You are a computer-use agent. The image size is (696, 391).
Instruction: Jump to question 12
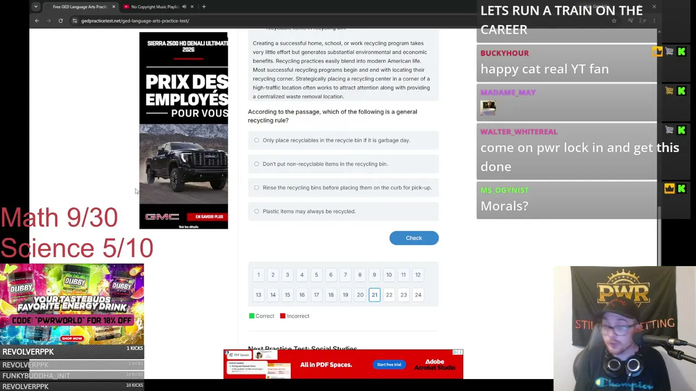(x=418, y=275)
